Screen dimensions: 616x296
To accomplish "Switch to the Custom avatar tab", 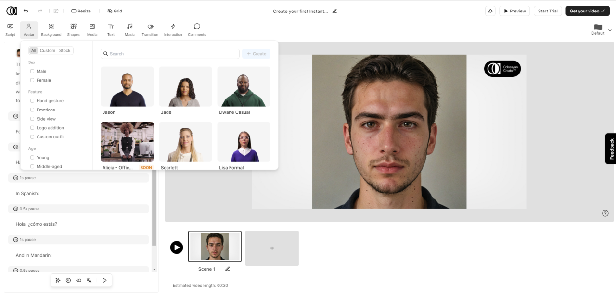I will [48, 50].
